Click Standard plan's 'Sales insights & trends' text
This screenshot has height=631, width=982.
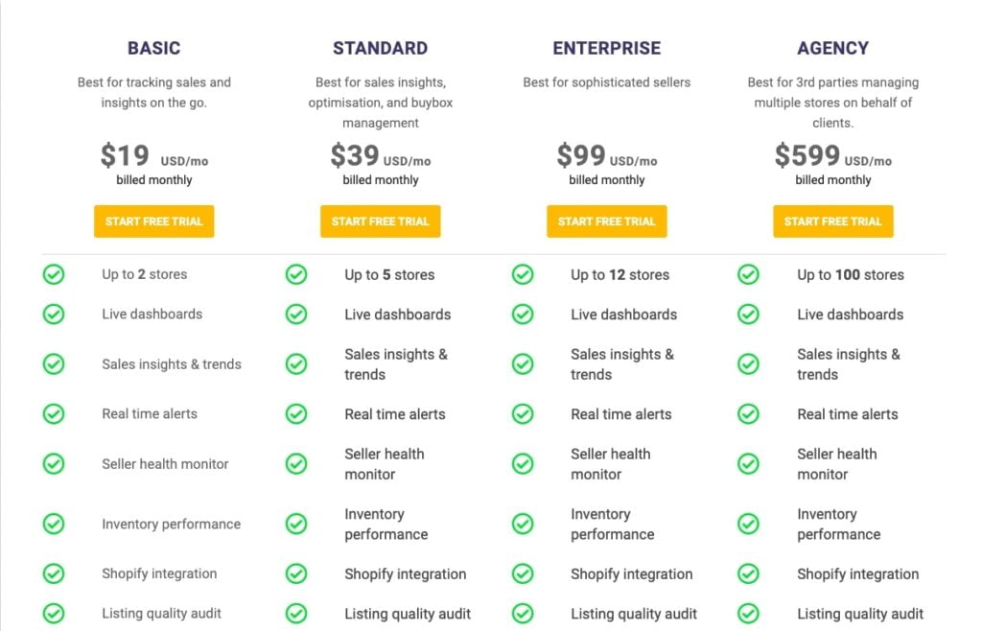[x=396, y=364]
